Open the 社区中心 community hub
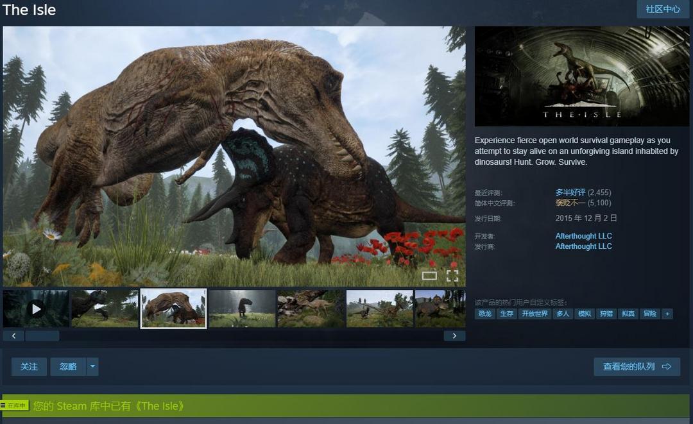693x424 pixels. (x=662, y=9)
